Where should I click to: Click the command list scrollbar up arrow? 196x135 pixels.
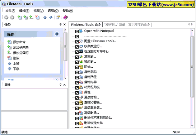click(192, 30)
